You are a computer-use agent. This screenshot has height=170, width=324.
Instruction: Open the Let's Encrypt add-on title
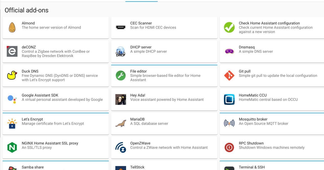click(x=32, y=119)
